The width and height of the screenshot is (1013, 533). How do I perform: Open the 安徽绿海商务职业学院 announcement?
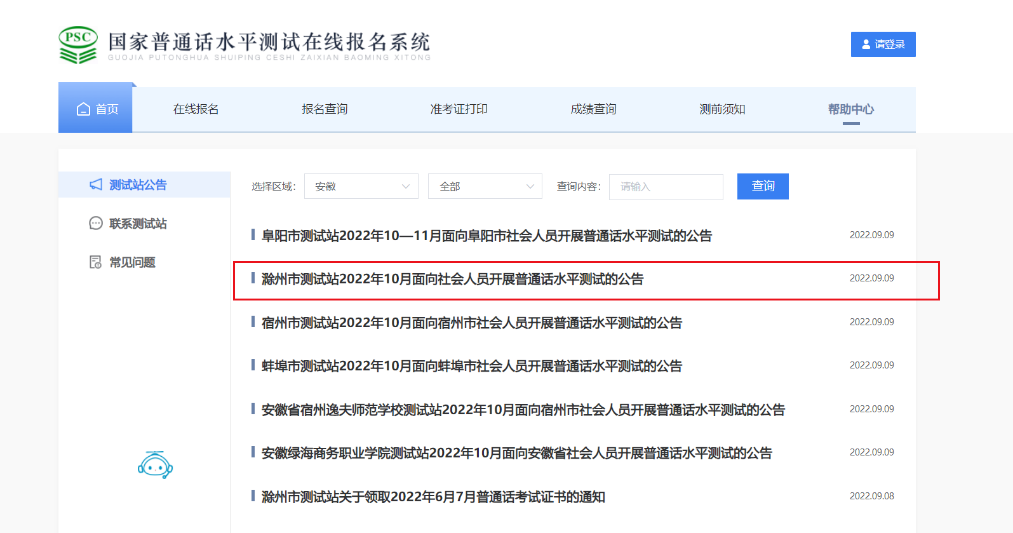pos(516,453)
